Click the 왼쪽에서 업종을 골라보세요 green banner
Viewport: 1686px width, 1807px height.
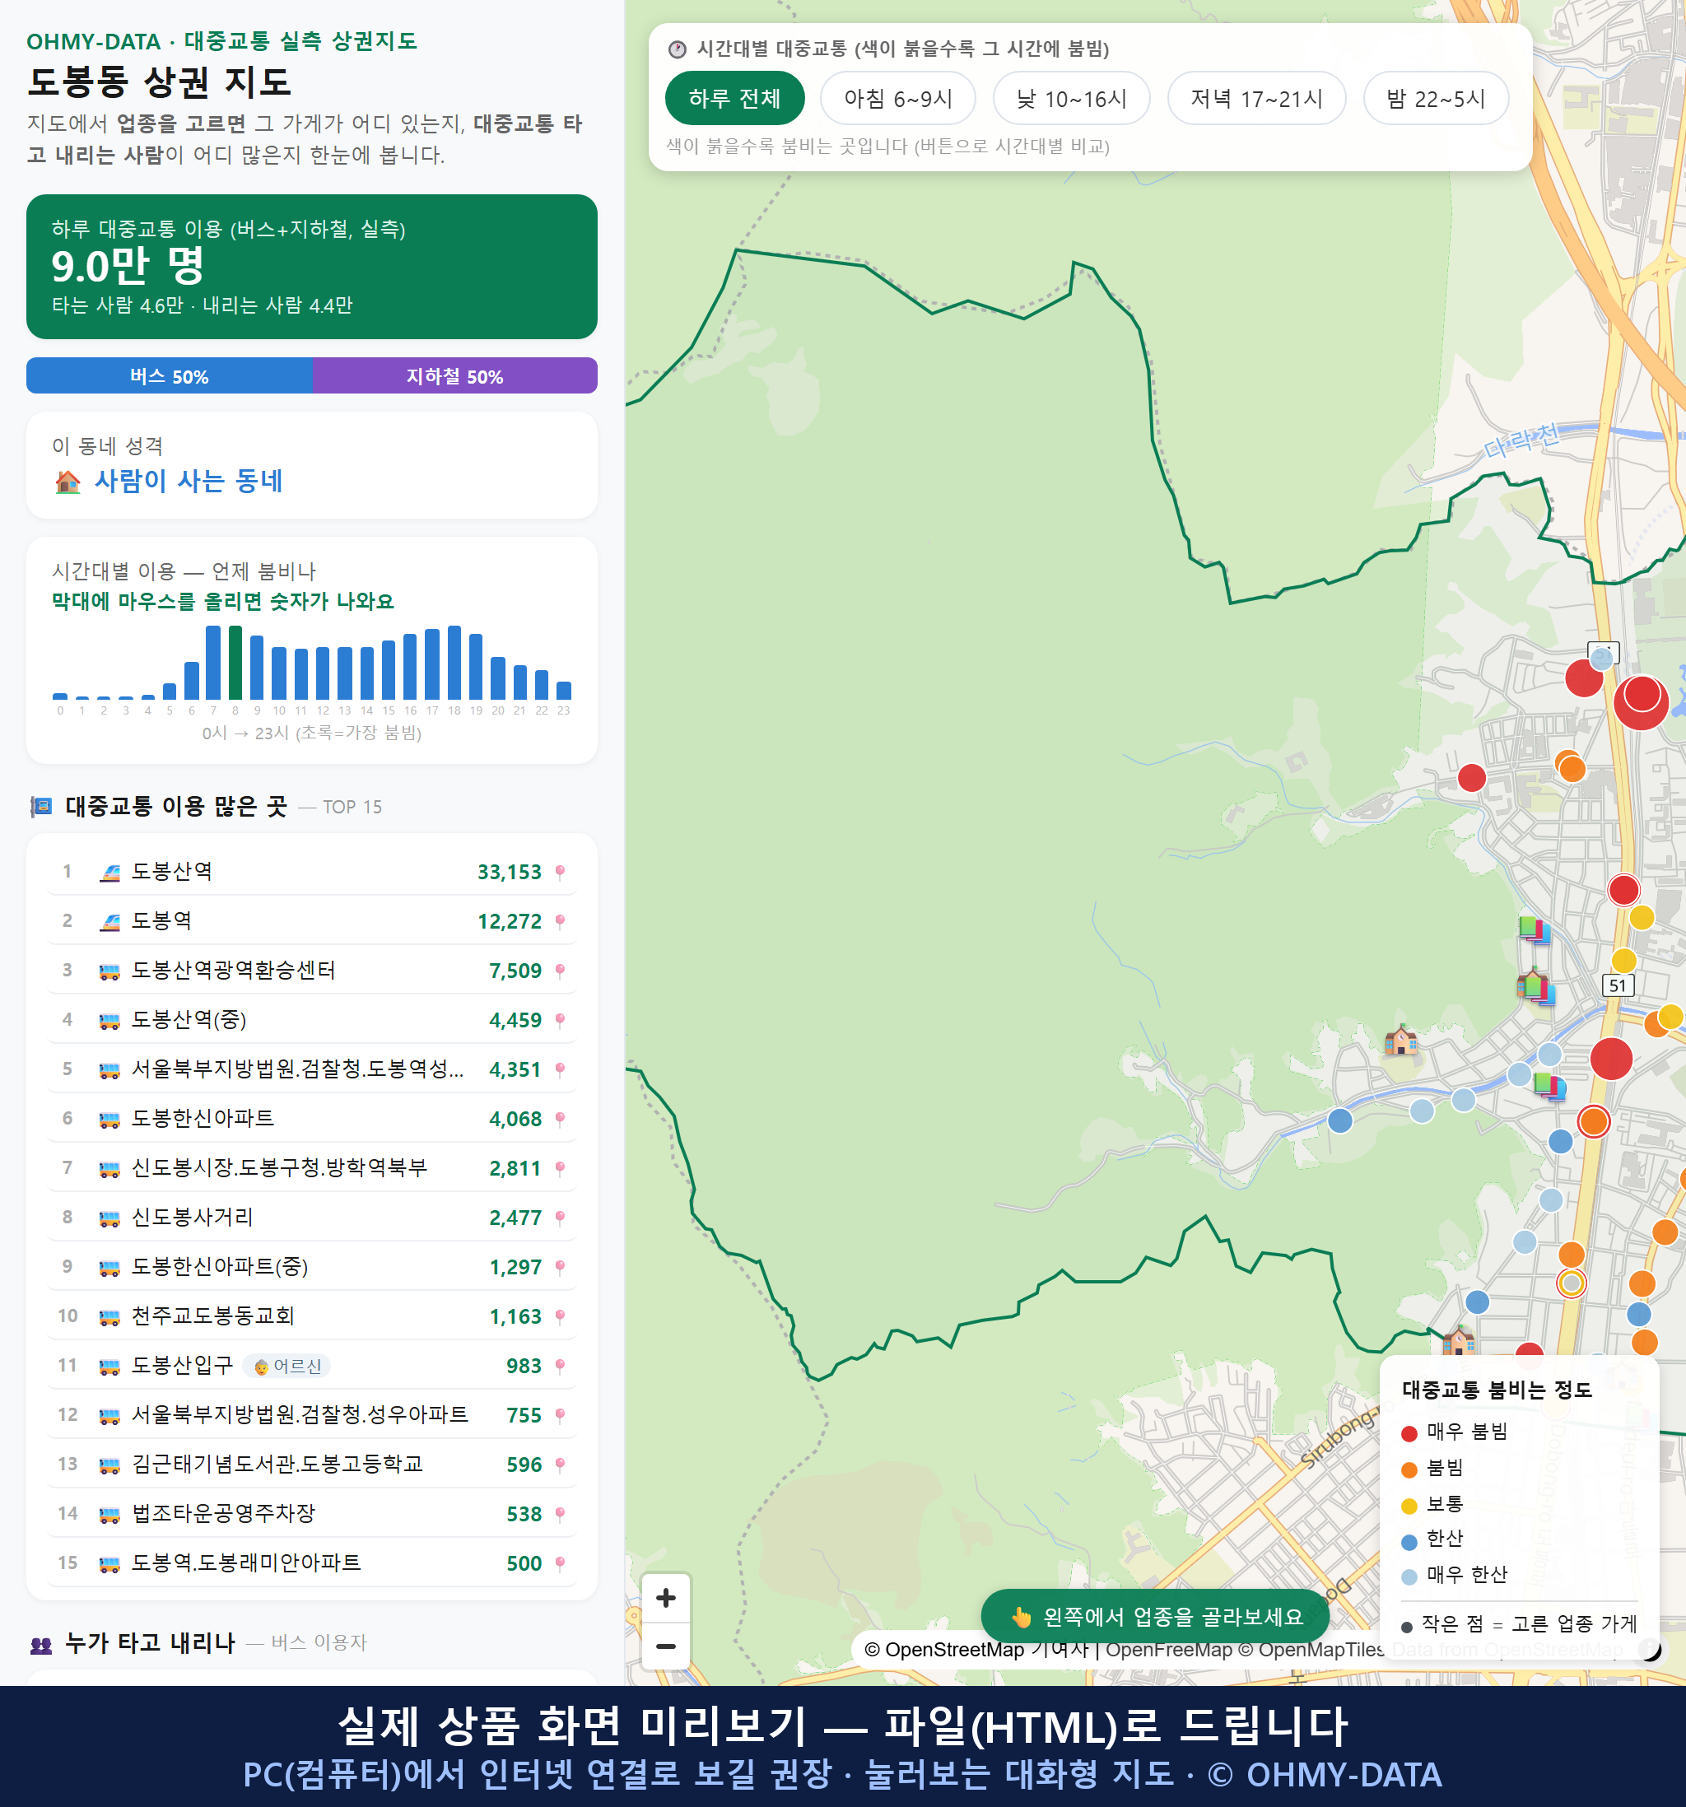(1155, 1617)
